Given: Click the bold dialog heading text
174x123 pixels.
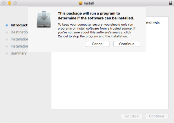Looking at the screenshot, I should point(96,16).
